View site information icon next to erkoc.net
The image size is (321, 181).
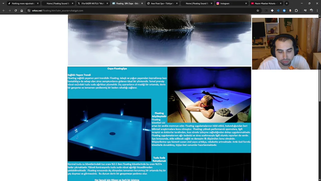click(x=29, y=11)
